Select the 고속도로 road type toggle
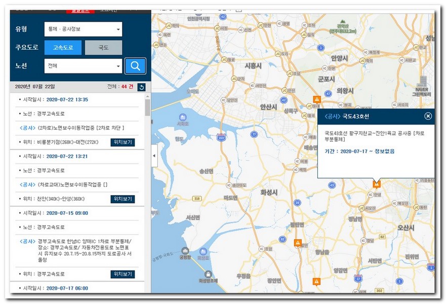This screenshot has height=304, width=446. 62,48
